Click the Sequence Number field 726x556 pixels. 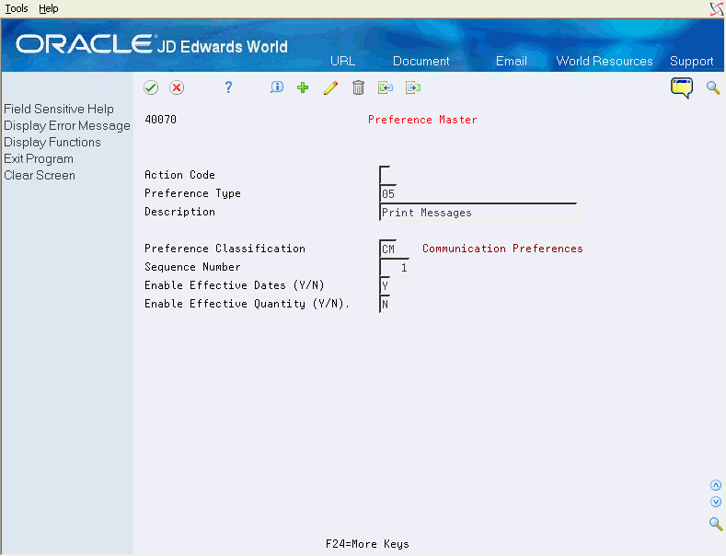point(395,267)
